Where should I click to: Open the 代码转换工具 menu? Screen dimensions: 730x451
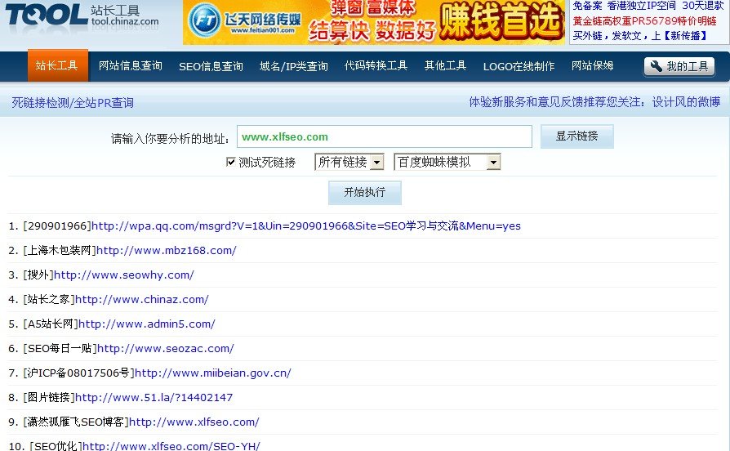pyautogui.click(x=376, y=65)
